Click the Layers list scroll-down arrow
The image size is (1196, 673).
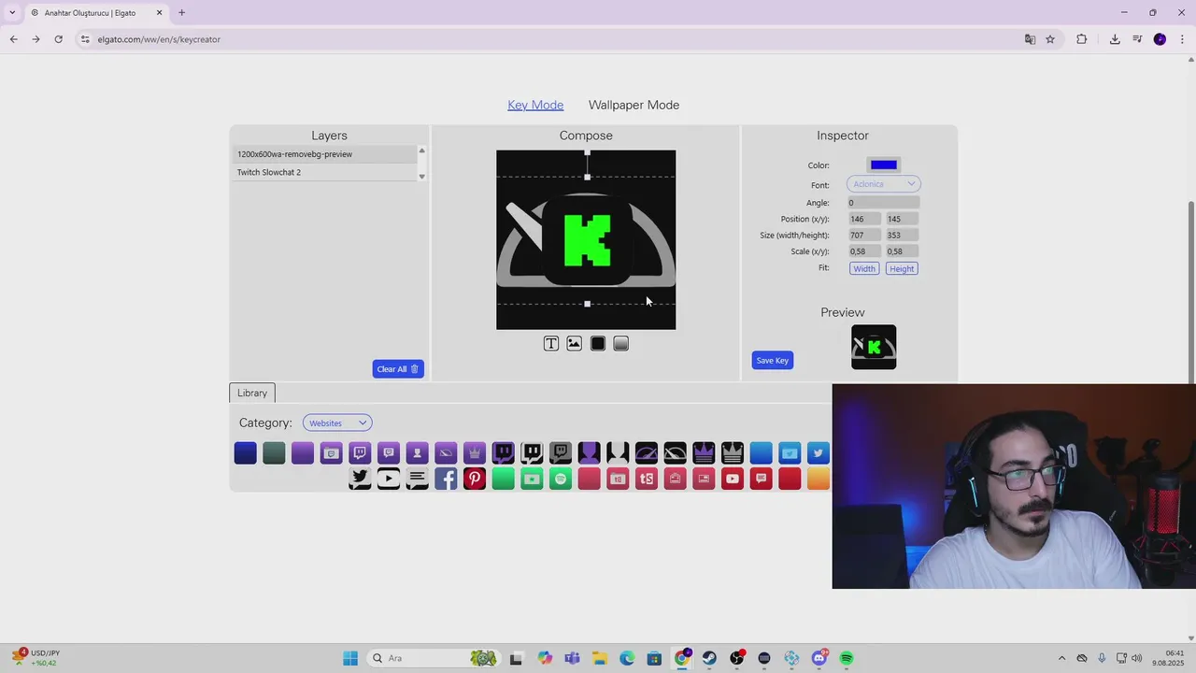[421, 177]
